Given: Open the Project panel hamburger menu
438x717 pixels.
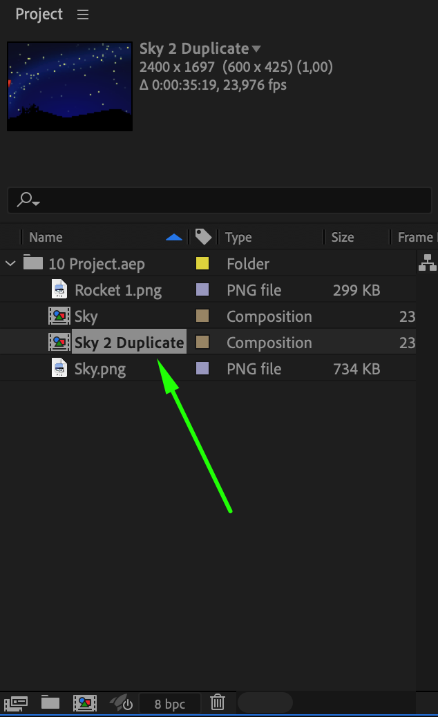Looking at the screenshot, I should click(x=83, y=15).
